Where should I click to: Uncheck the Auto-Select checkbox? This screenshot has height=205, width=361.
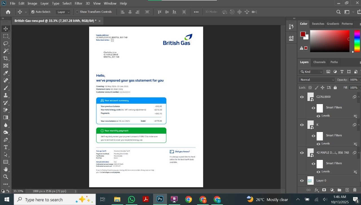(x=33, y=12)
